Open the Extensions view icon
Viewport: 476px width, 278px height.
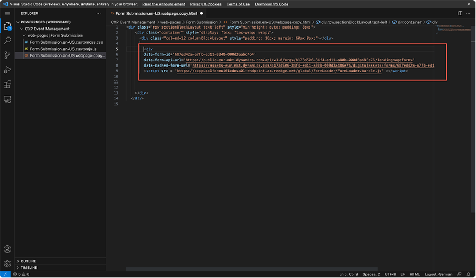[7, 85]
